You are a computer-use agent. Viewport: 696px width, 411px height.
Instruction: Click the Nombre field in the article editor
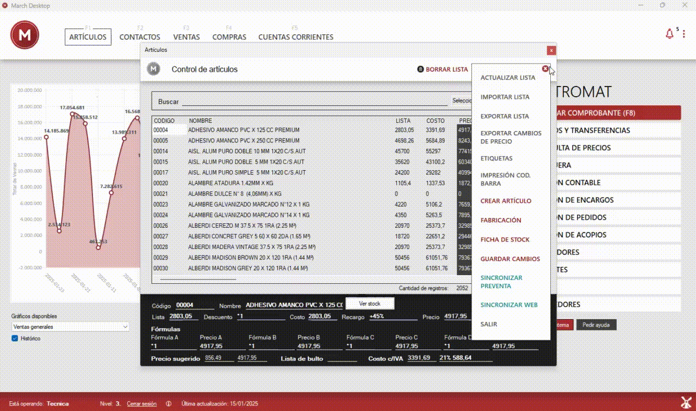(x=294, y=306)
